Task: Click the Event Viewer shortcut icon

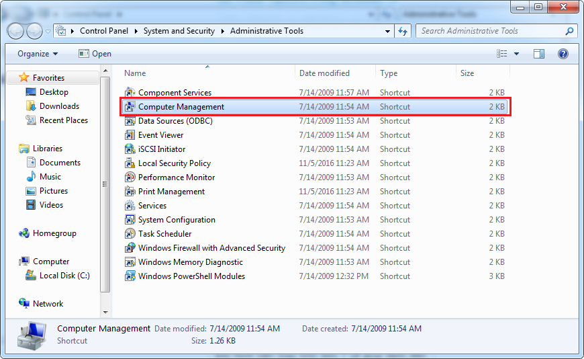Action: (x=130, y=135)
